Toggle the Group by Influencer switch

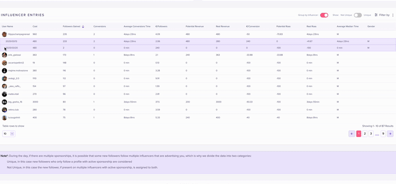pyautogui.click(x=324, y=15)
